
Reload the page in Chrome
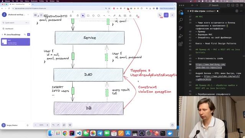[x=9, y=8]
